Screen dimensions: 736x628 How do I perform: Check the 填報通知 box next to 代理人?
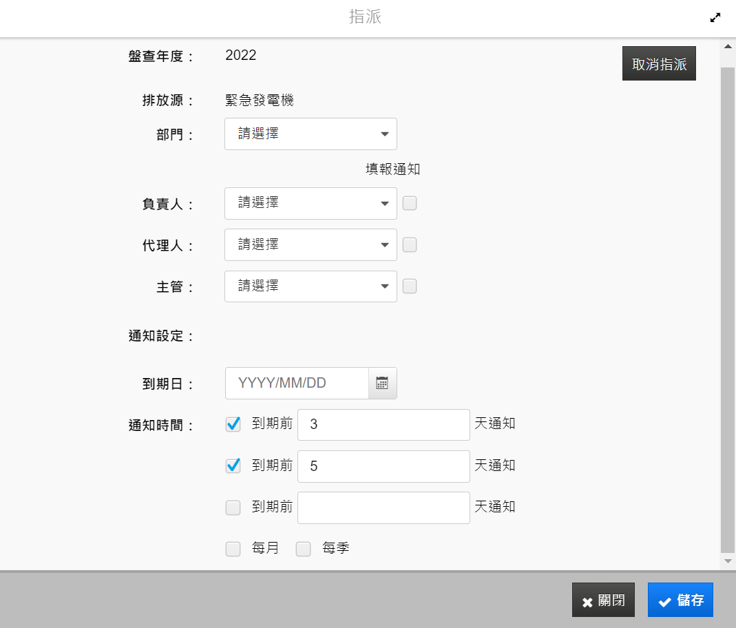point(410,244)
